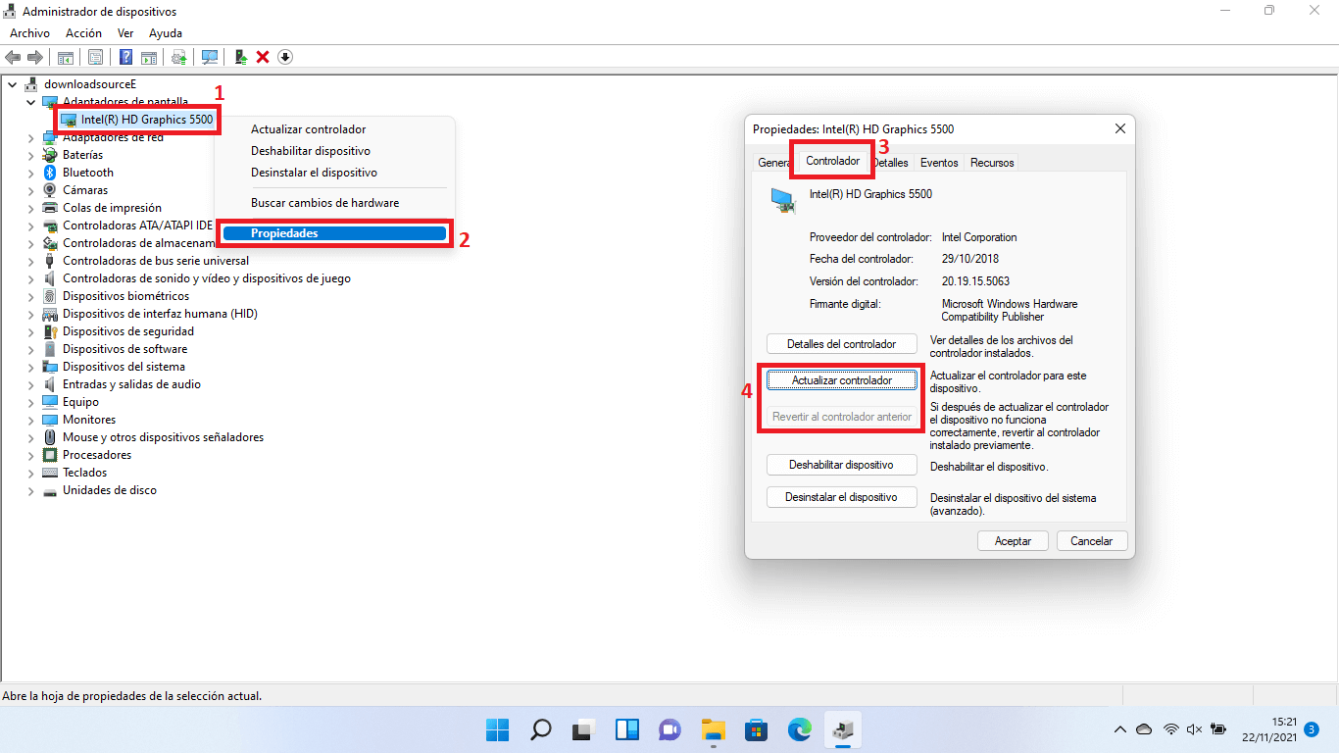Click the update driver gear toolbar icon

point(178,57)
